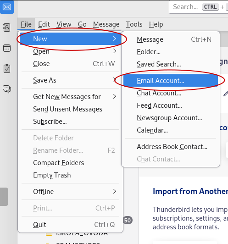
Task: Click the Import from Another heading
Action: click(190, 191)
